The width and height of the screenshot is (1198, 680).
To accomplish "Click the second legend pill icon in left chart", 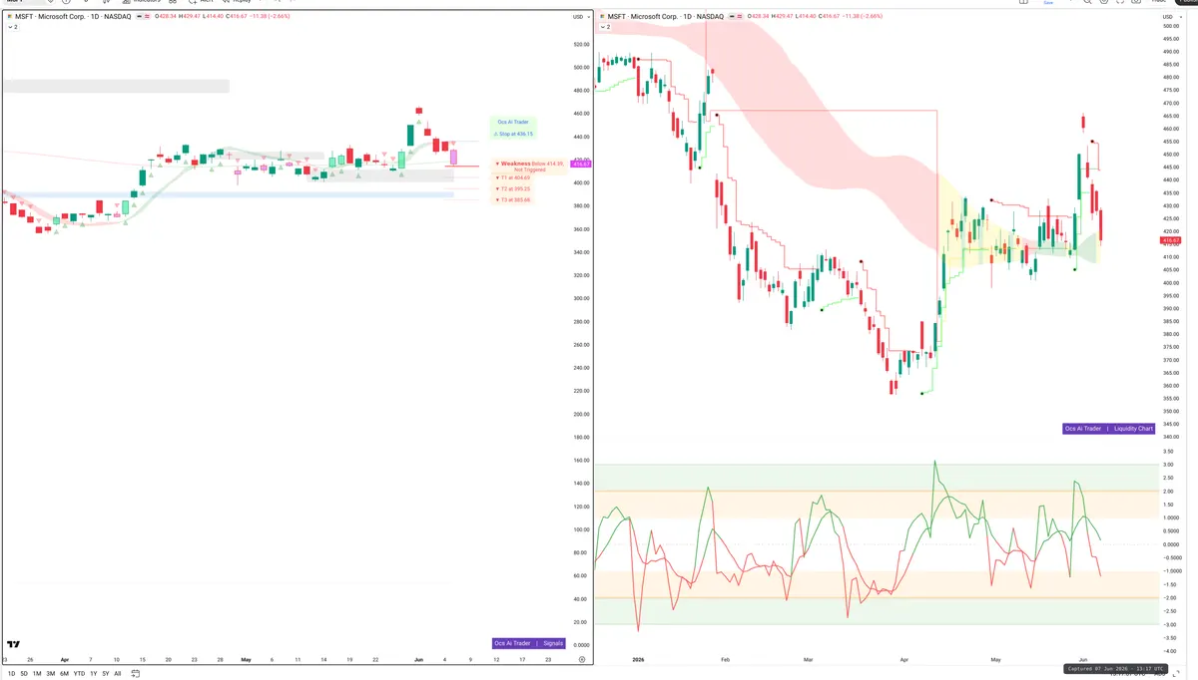I will point(147,16).
